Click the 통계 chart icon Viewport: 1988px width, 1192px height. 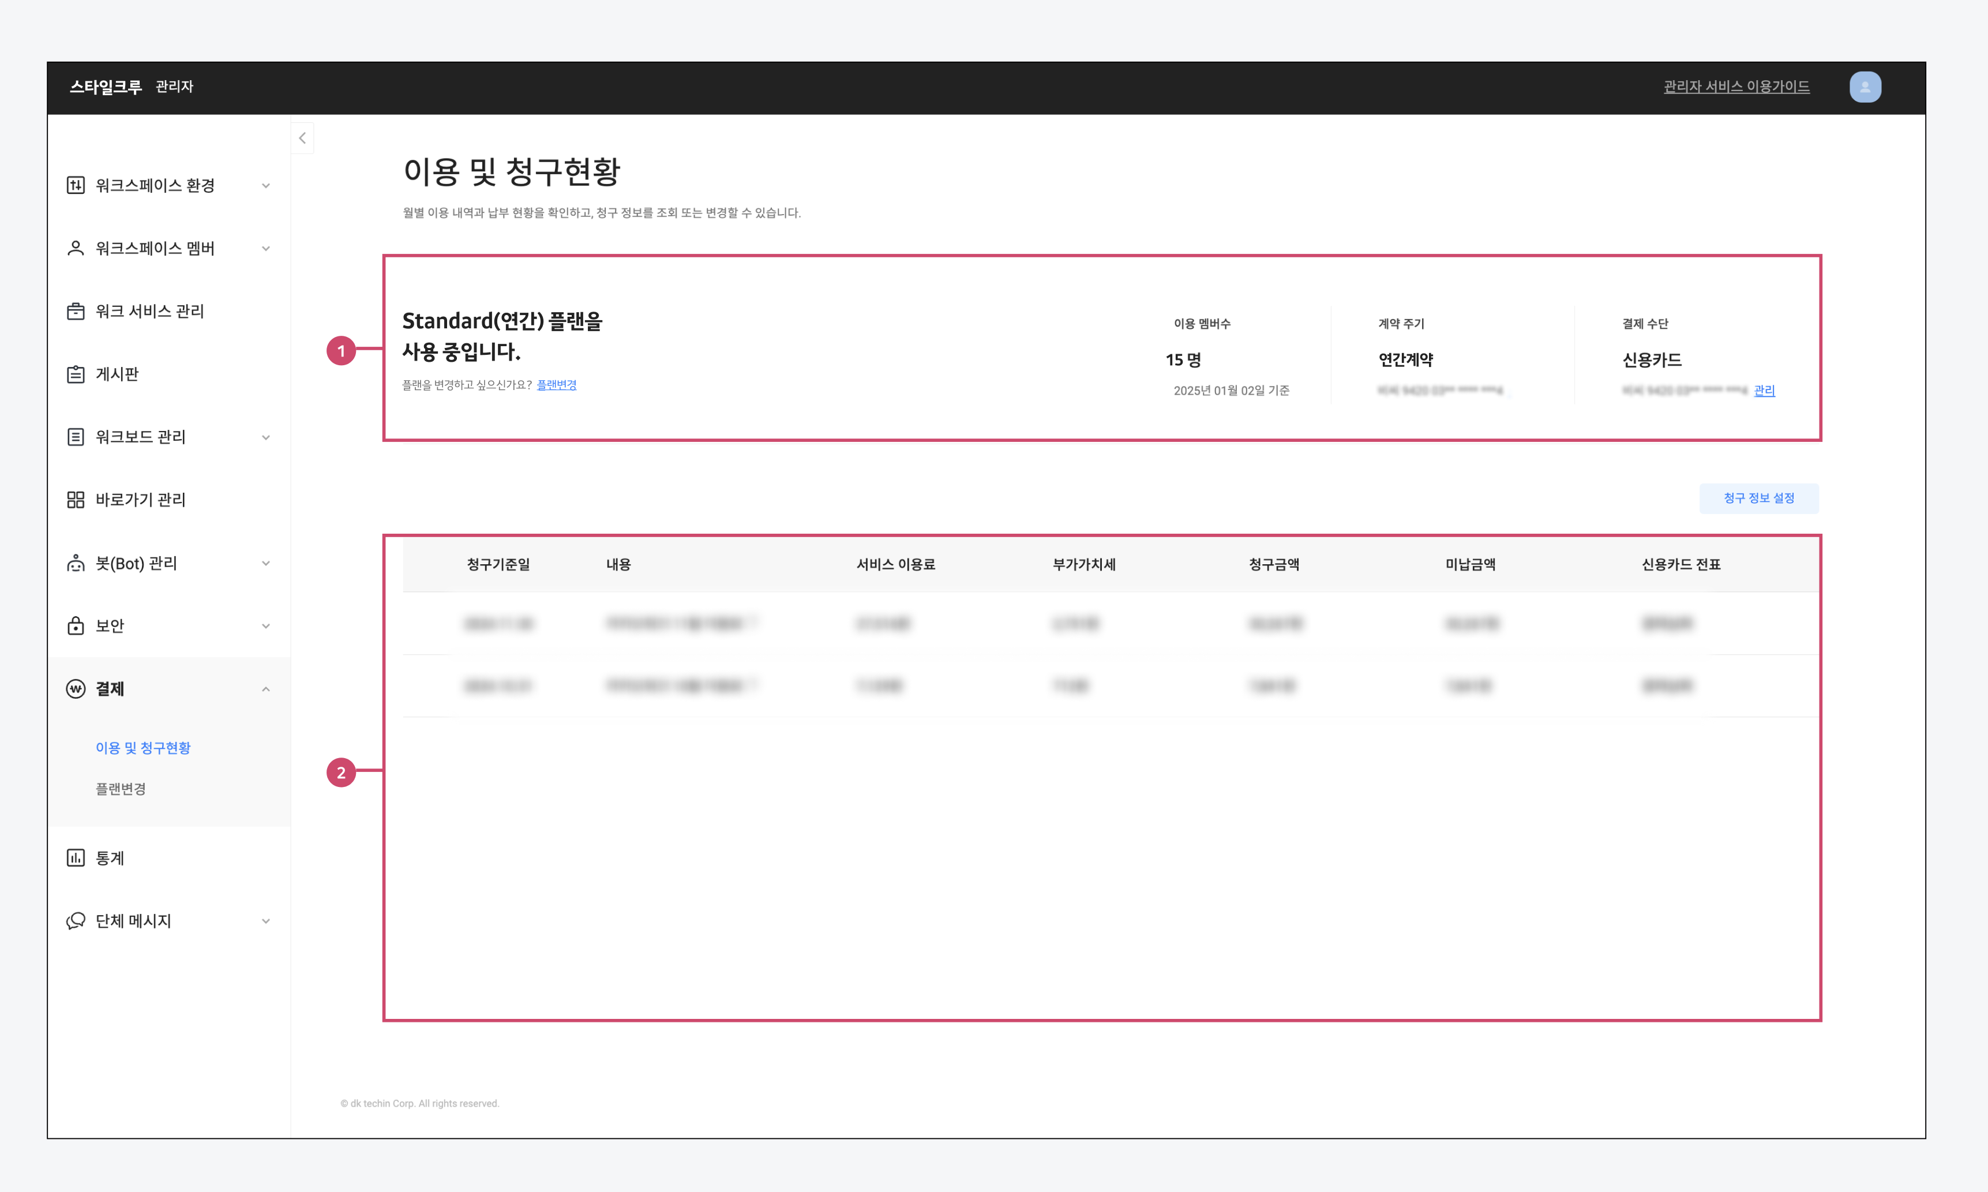point(76,858)
